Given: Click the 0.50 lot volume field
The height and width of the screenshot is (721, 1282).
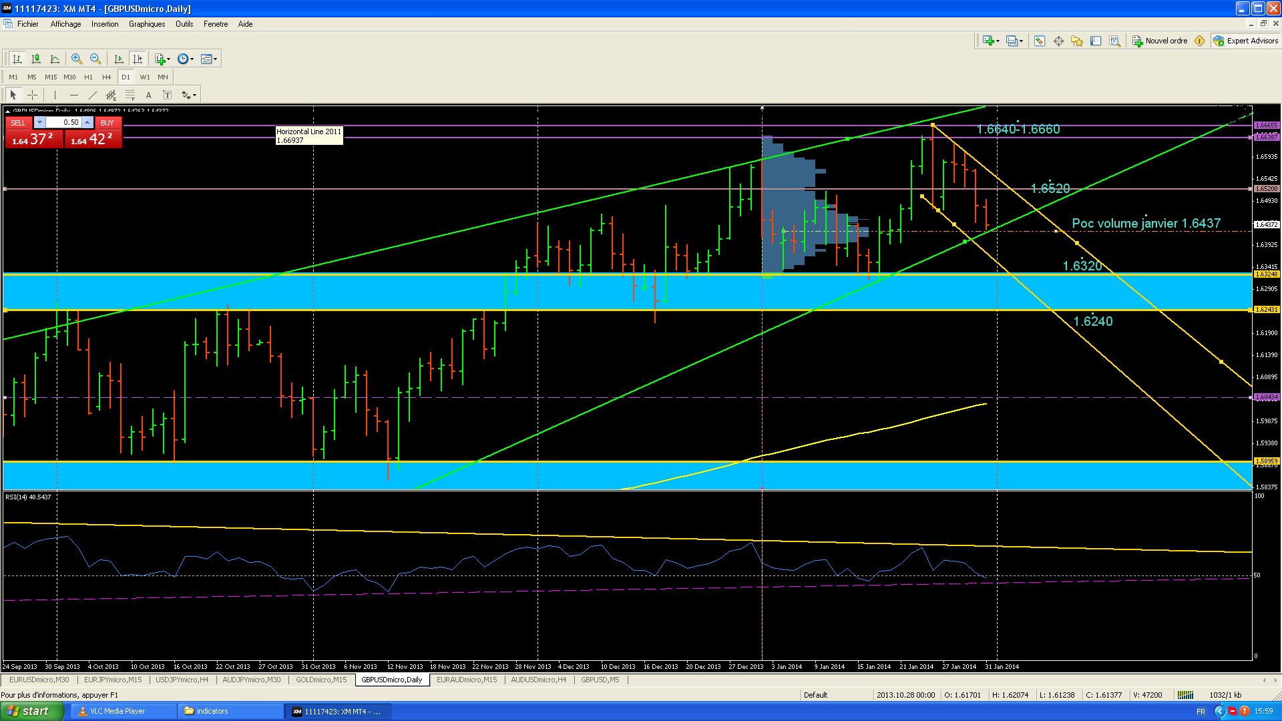Looking at the screenshot, I should pos(64,122).
